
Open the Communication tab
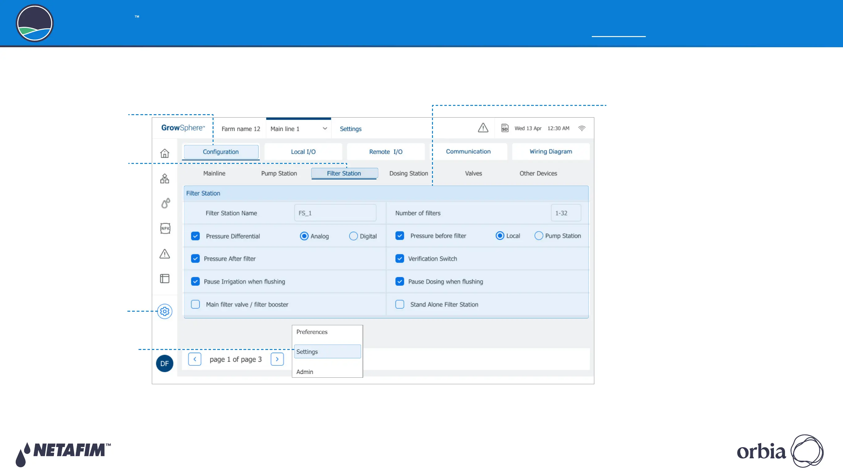tap(468, 151)
